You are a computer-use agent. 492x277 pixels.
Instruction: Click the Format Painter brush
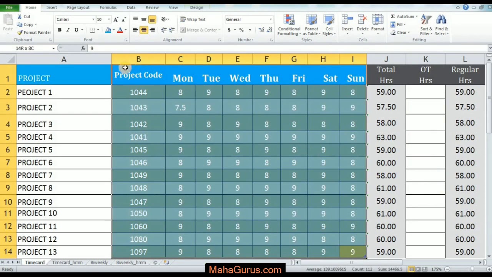pyautogui.click(x=20, y=33)
